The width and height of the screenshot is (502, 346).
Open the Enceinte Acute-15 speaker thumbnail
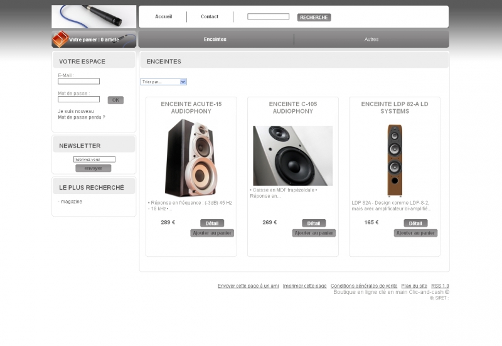pyautogui.click(x=191, y=158)
